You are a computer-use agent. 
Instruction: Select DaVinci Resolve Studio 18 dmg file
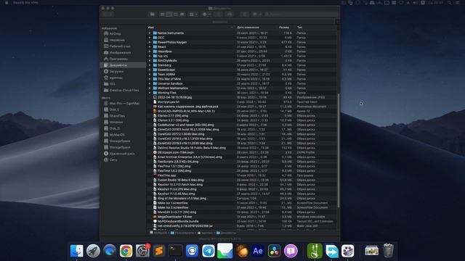[x=242, y=148]
